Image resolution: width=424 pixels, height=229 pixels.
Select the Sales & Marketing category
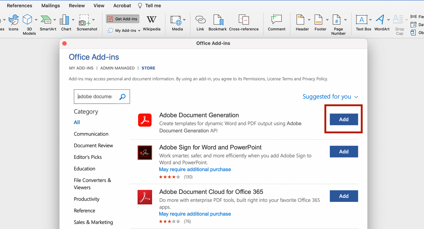click(x=93, y=222)
